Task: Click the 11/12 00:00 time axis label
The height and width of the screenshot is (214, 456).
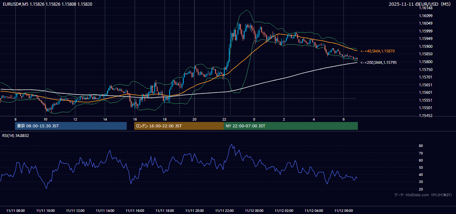Action: (254, 211)
